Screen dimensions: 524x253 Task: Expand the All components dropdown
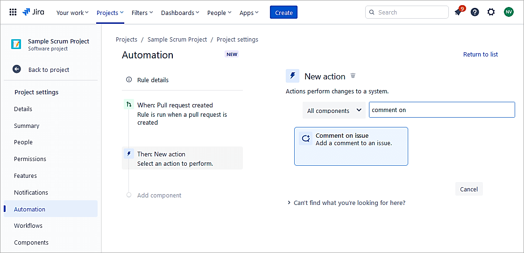[334, 111]
